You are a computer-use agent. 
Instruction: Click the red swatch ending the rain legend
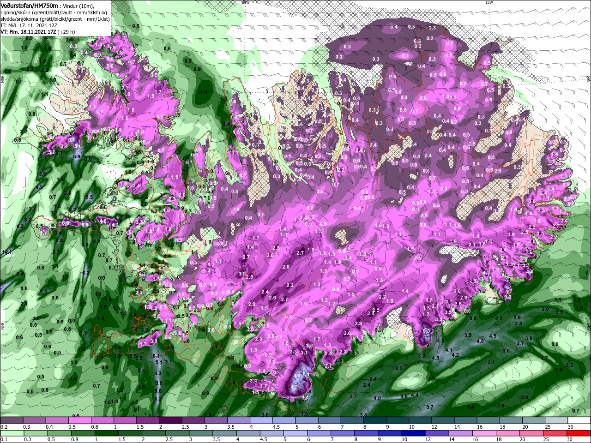(579, 433)
